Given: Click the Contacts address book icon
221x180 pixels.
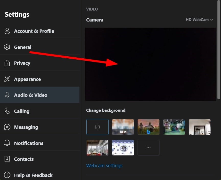Looking at the screenshot, I should 7,159.
